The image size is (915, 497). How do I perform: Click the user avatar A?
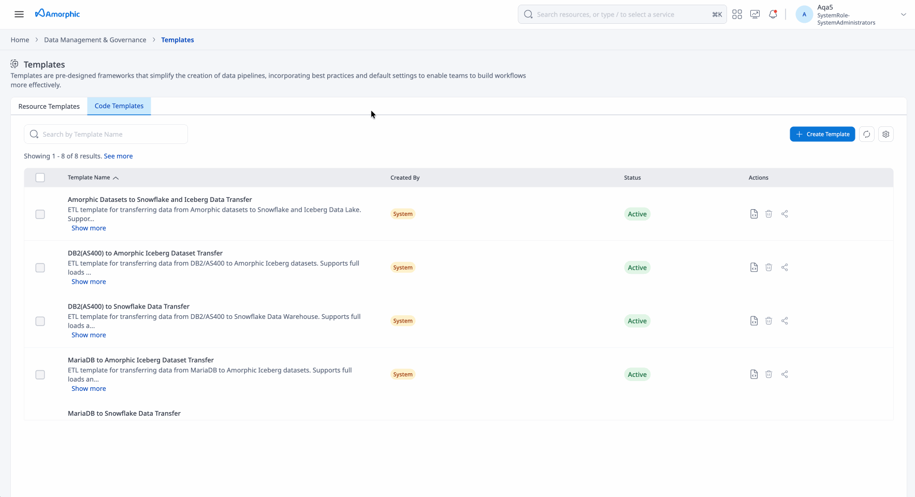(804, 14)
